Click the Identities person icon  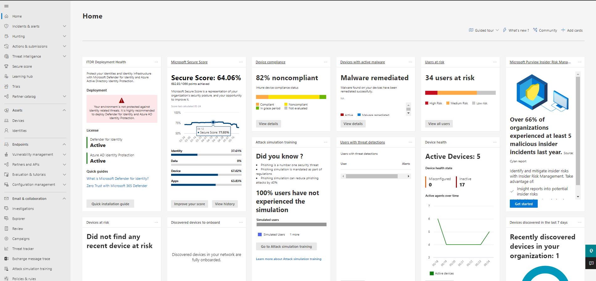(x=6, y=131)
